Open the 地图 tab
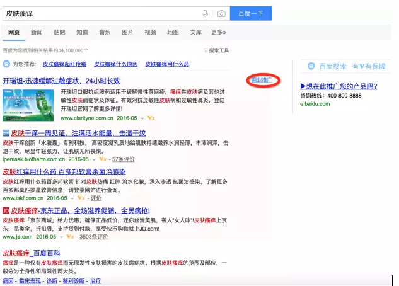The height and width of the screenshot is (286, 399). pyautogui.click(x=173, y=32)
